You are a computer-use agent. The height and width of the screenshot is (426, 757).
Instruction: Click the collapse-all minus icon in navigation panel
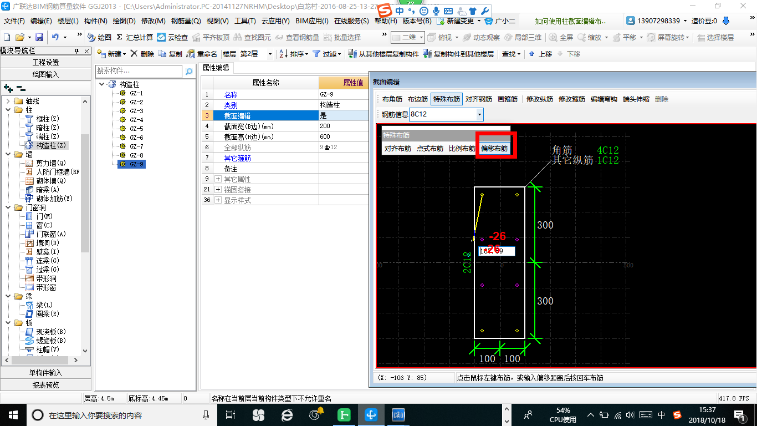(x=21, y=88)
